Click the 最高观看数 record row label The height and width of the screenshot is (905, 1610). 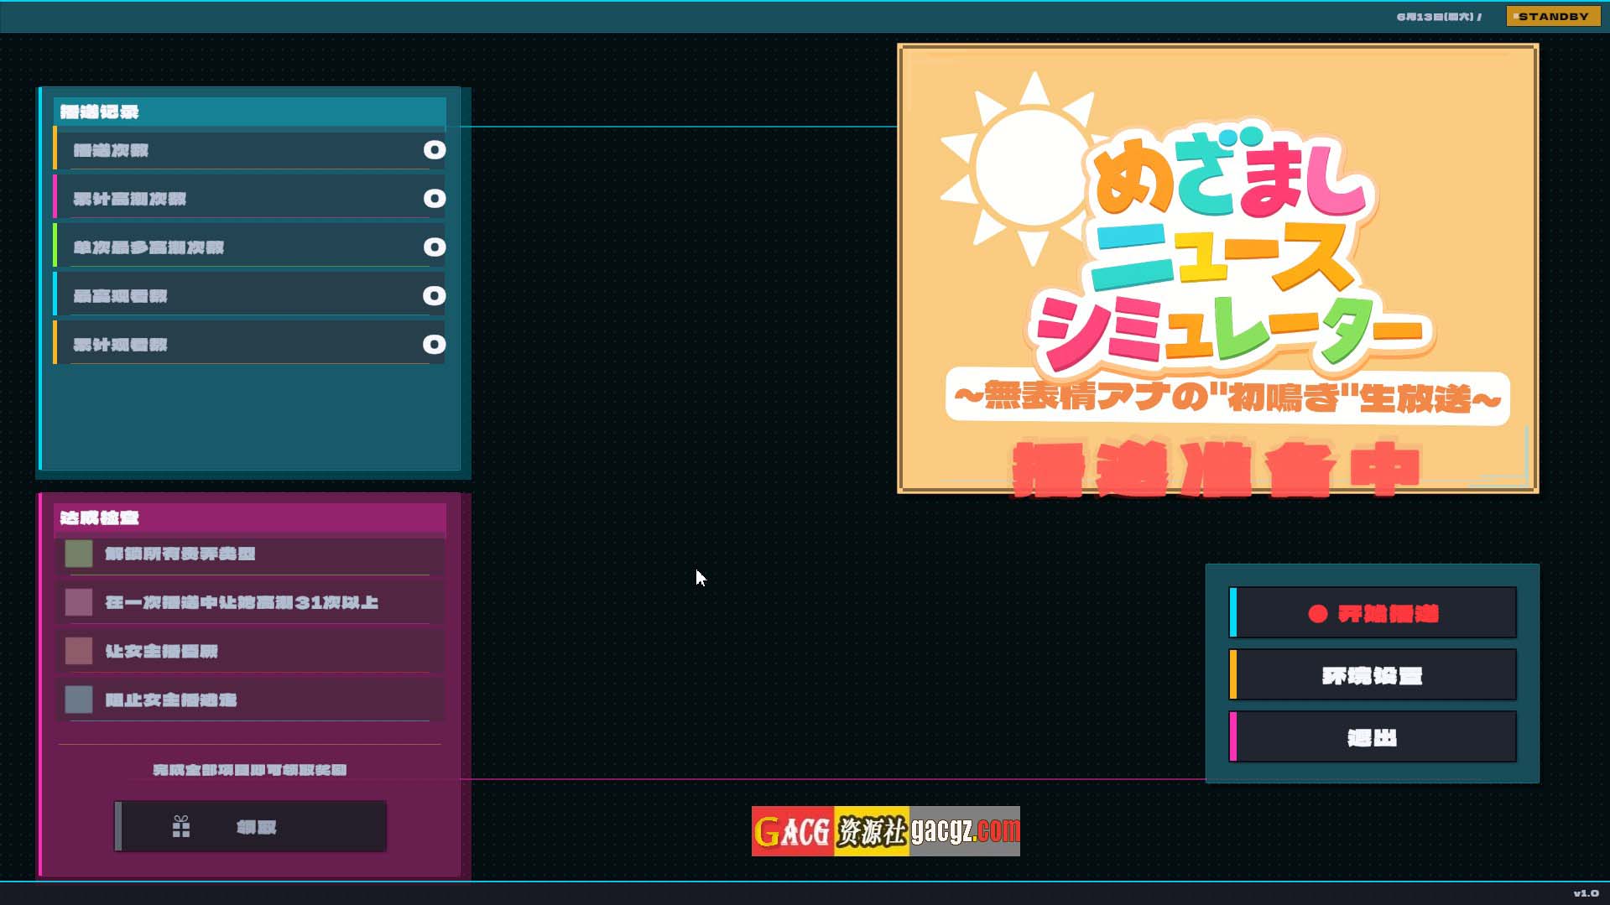(x=120, y=296)
